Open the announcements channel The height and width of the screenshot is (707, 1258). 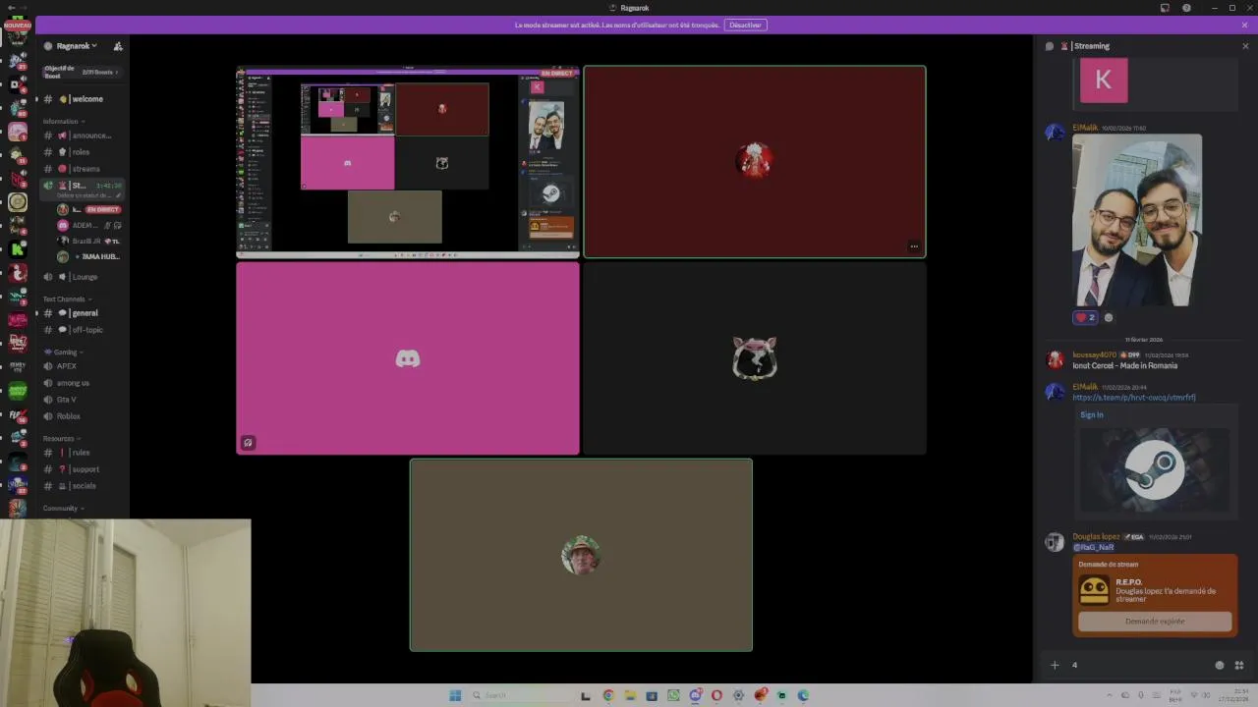point(83,136)
